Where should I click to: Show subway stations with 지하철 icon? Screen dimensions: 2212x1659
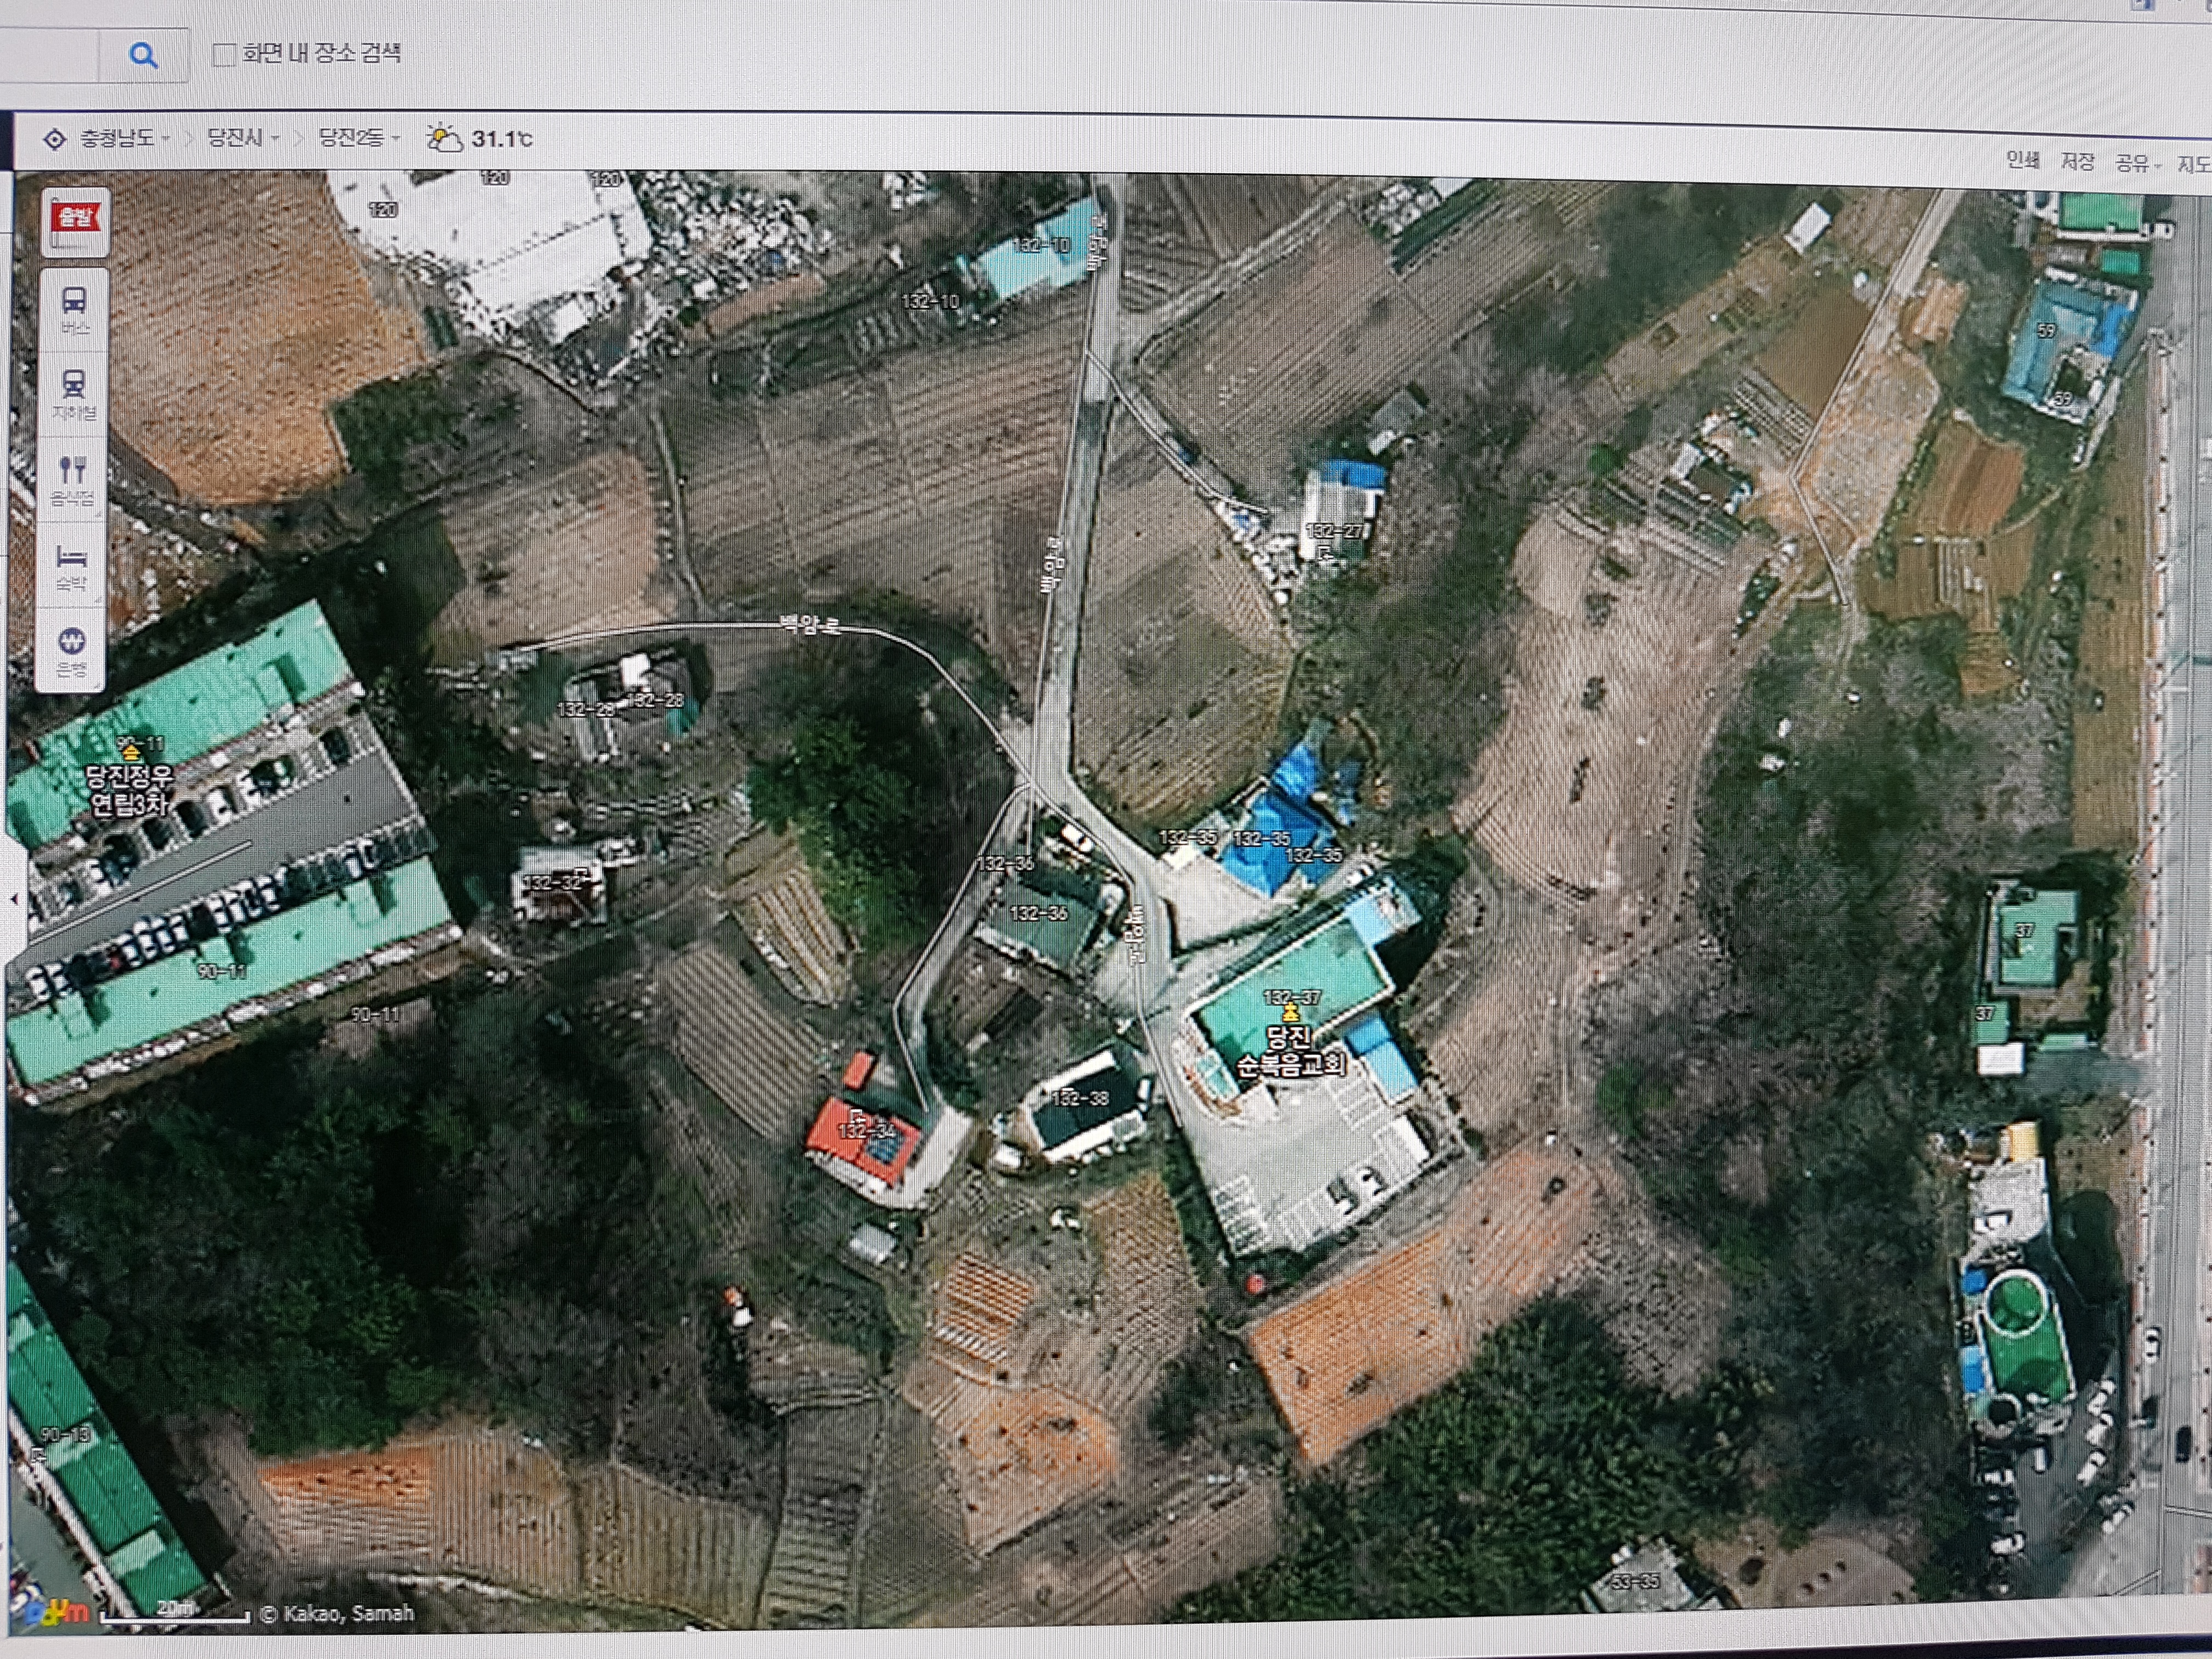(74, 394)
